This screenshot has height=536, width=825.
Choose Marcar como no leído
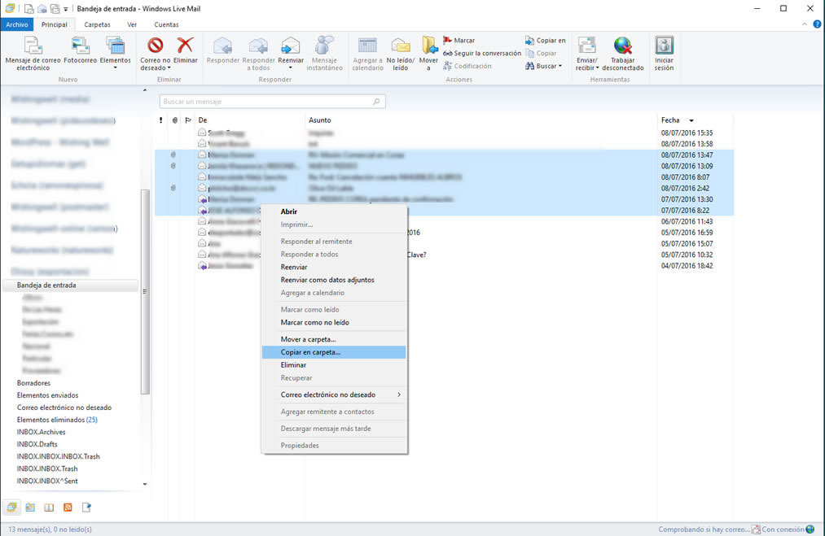click(x=334, y=323)
